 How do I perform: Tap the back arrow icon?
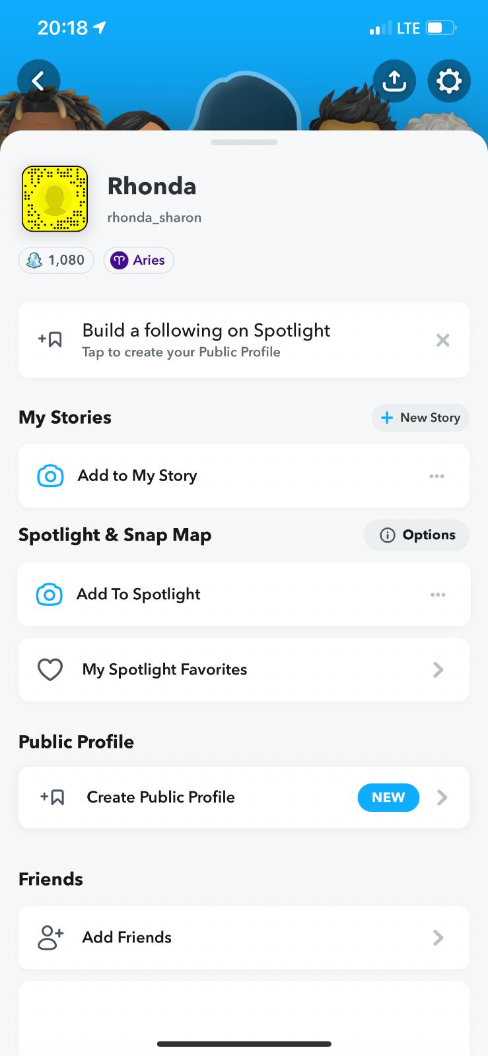coord(39,81)
